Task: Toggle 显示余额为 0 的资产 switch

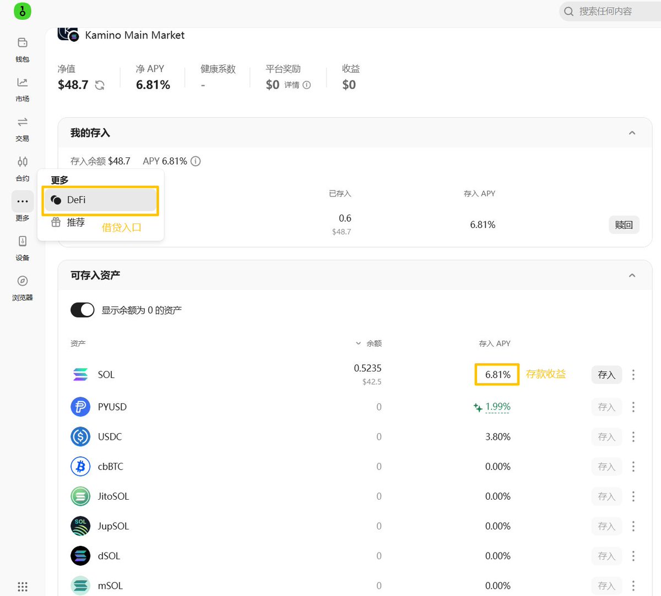Action: point(83,310)
